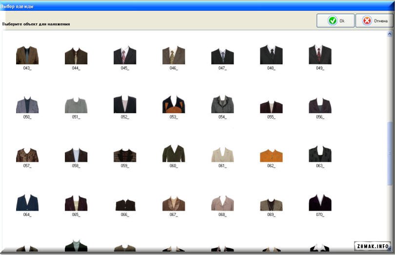Choose small dark jacket 066_
395x255 pixels.
coord(125,205)
